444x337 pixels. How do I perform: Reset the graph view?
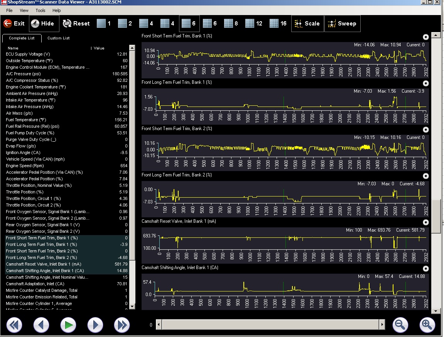click(76, 24)
